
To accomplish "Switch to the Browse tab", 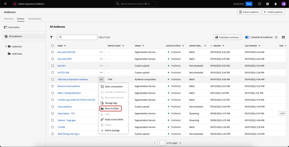I will pos(21,19).
